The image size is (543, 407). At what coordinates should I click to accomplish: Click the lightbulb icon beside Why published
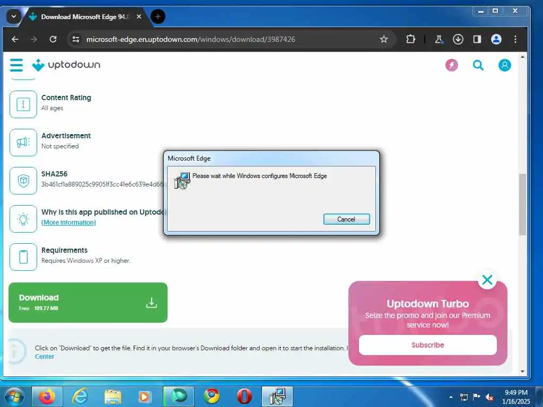23,219
